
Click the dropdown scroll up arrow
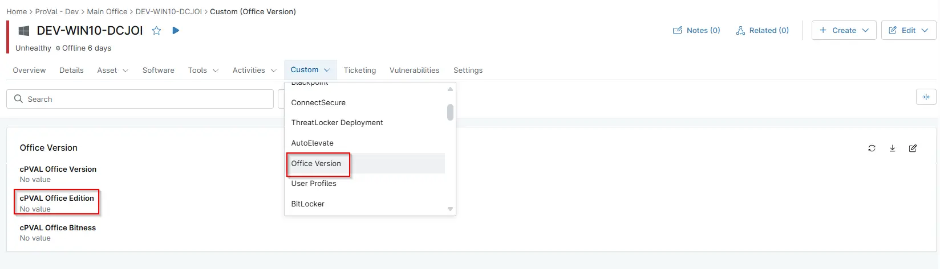click(450, 89)
